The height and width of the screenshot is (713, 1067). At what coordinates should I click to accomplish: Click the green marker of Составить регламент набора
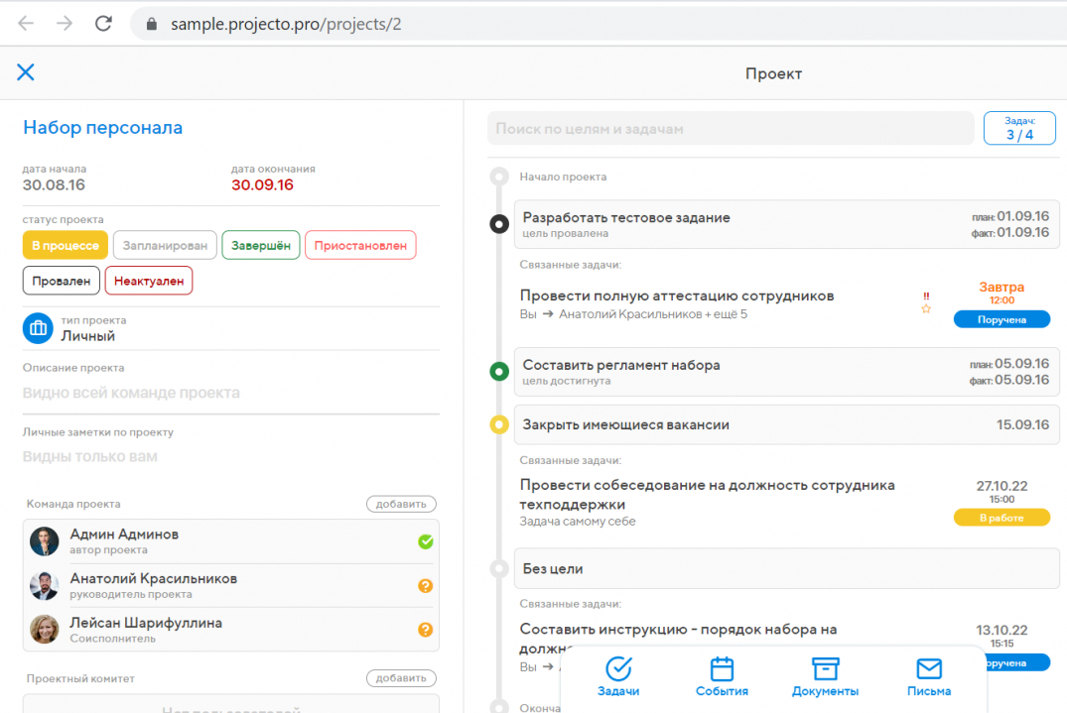click(499, 372)
